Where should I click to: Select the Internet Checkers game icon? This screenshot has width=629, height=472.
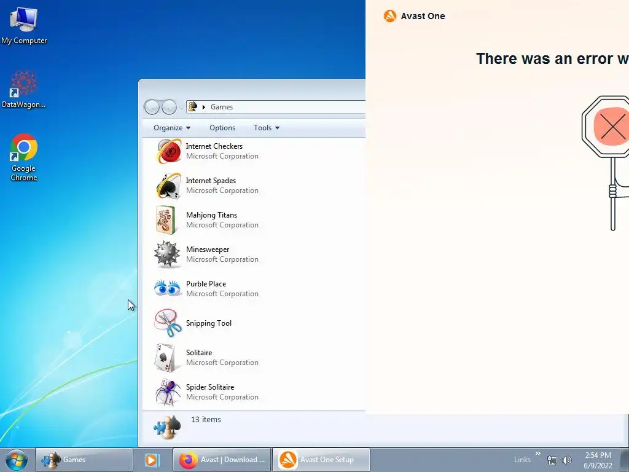(168, 151)
